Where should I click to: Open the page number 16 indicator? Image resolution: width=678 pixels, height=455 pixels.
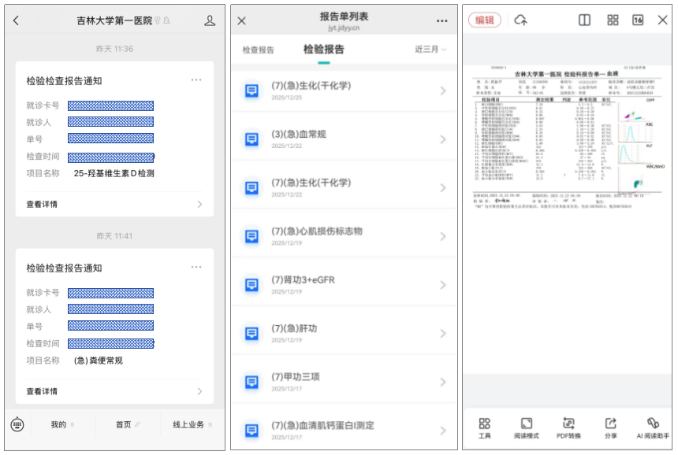click(638, 20)
